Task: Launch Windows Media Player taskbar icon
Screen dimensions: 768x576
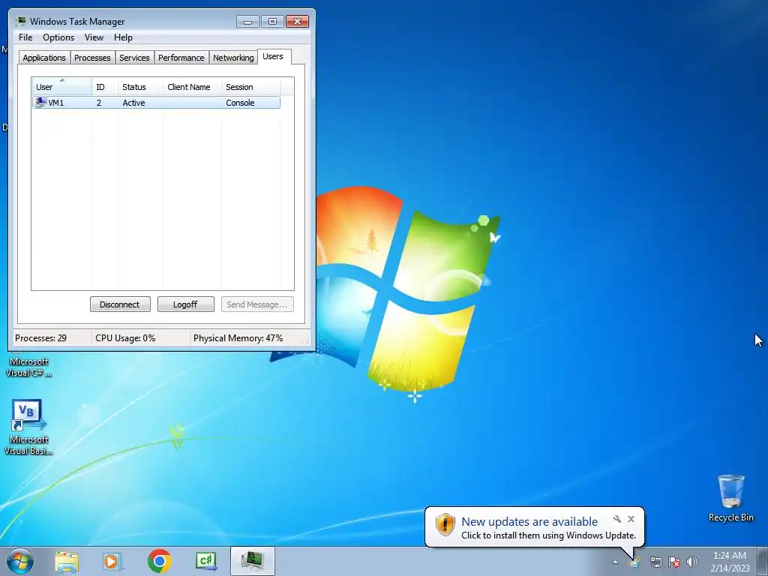Action: click(112, 561)
